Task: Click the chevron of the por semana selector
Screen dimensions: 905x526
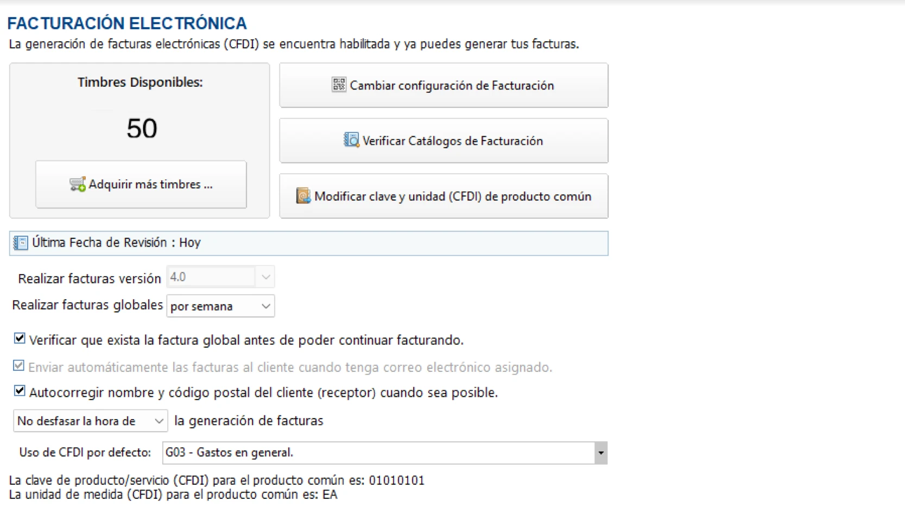Action: pos(265,306)
